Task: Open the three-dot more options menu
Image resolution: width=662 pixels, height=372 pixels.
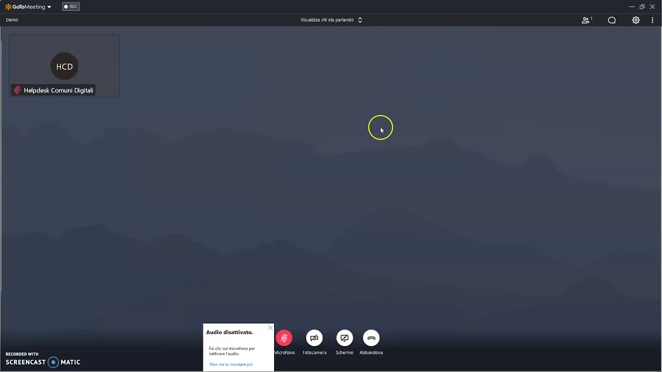Action: pos(652,20)
